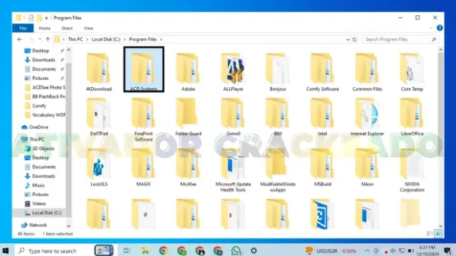456x256 pixels.
Task: Open the Internet Explorer folder
Action: coord(367,117)
